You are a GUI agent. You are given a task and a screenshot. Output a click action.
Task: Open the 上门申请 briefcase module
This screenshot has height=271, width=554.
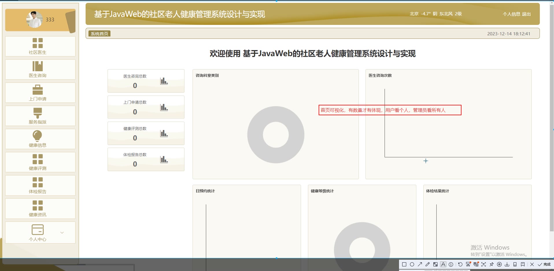point(40,93)
